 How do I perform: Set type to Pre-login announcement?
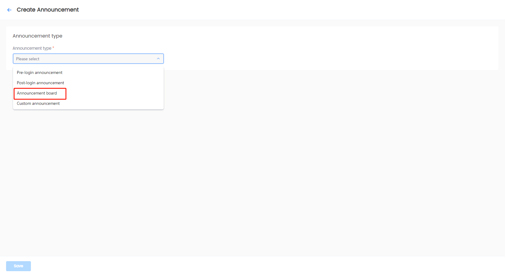click(40, 73)
